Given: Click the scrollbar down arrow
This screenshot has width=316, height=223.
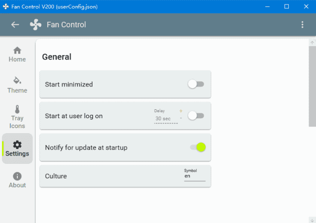Looking at the screenshot, I should (x=312, y=220).
